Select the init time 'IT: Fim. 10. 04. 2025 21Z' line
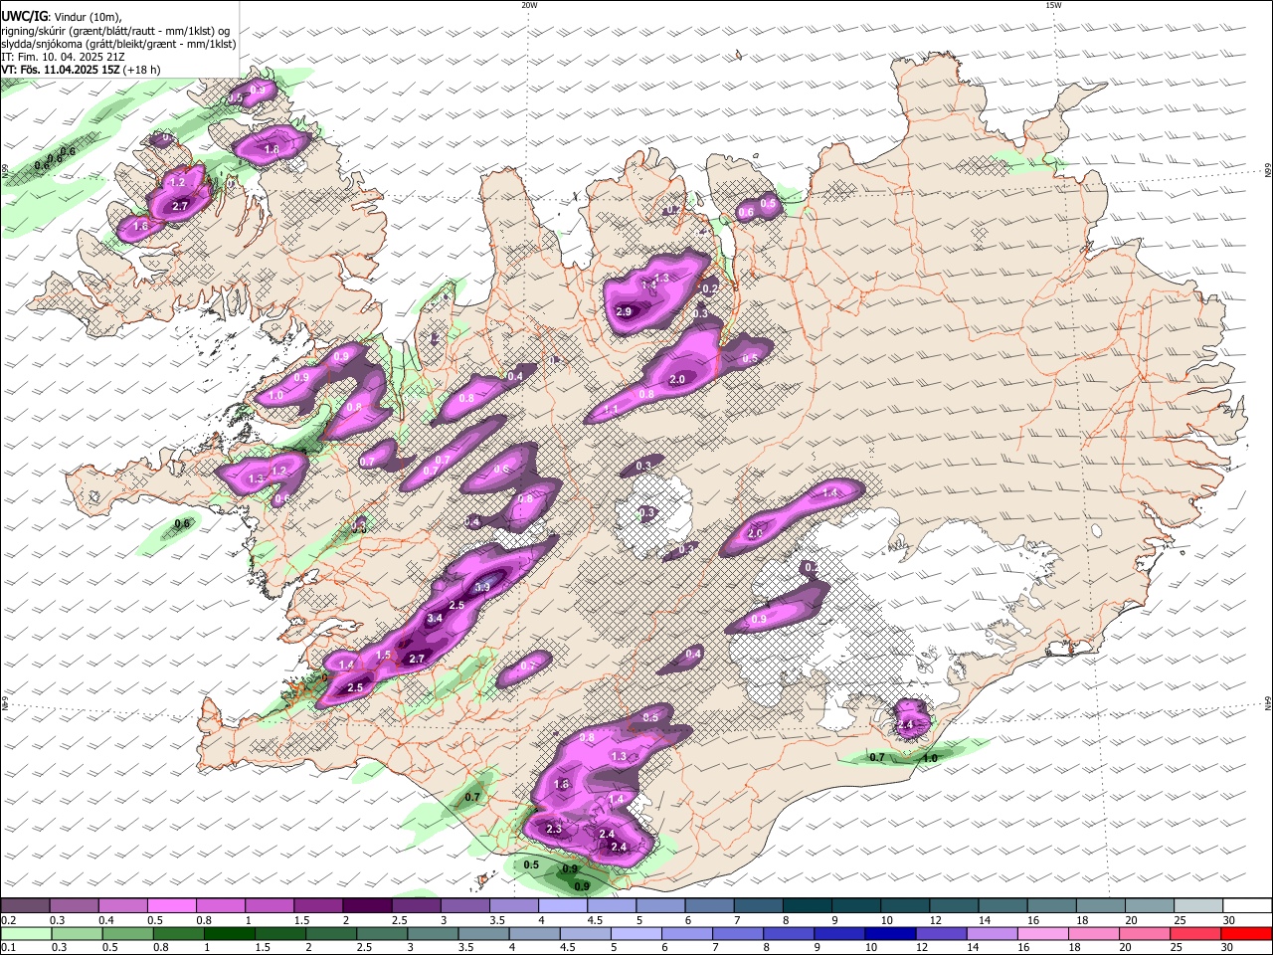This screenshot has width=1273, height=955. coord(64,57)
